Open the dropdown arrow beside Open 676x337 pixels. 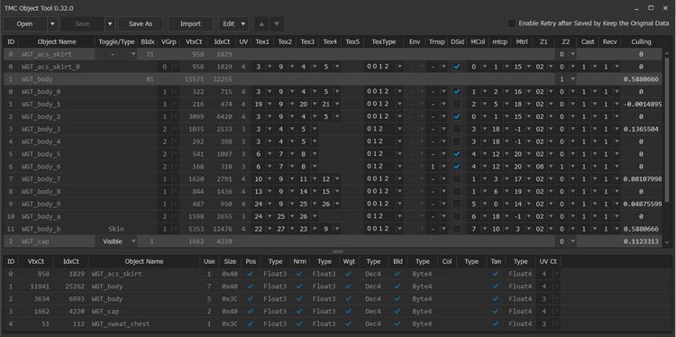click(x=52, y=24)
